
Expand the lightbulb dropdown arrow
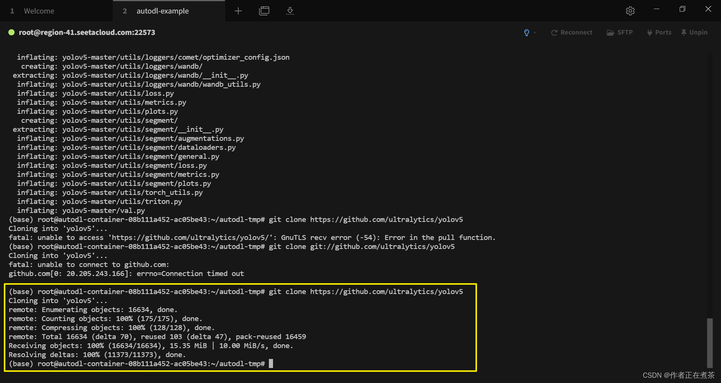(535, 33)
